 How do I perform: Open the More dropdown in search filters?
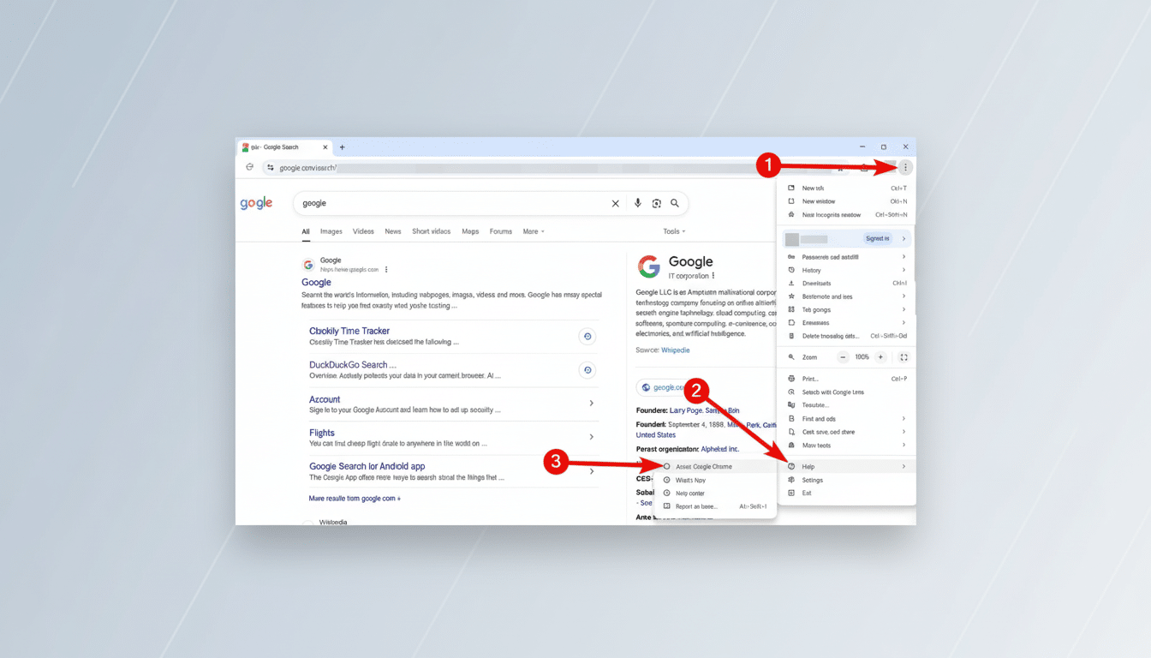(533, 231)
